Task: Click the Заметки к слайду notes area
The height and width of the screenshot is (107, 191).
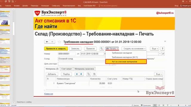Action: tap(24, 102)
